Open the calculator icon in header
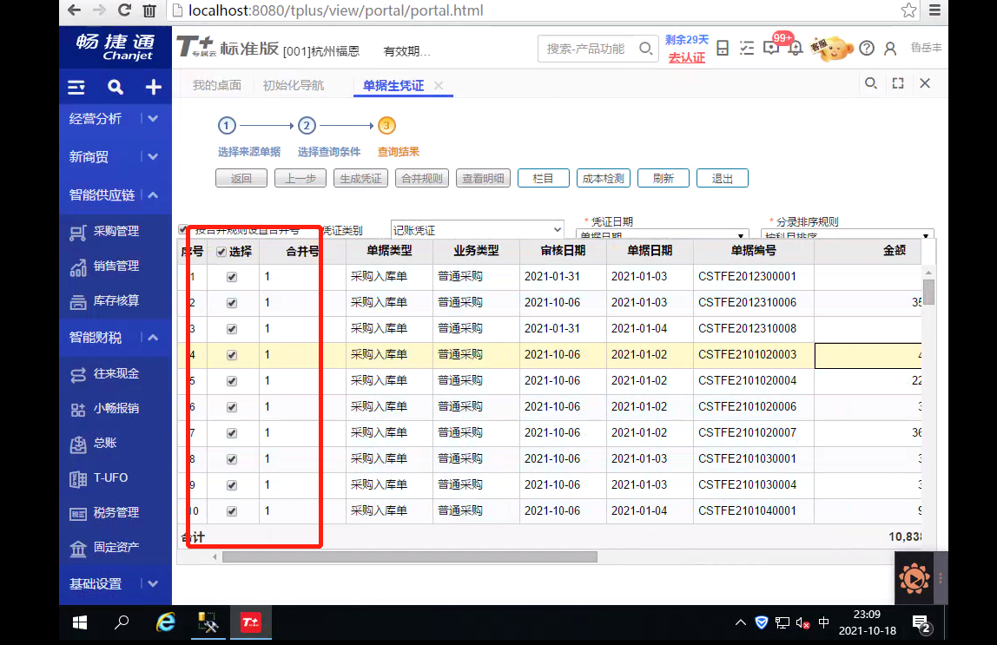997x645 pixels. click(723, 49)
